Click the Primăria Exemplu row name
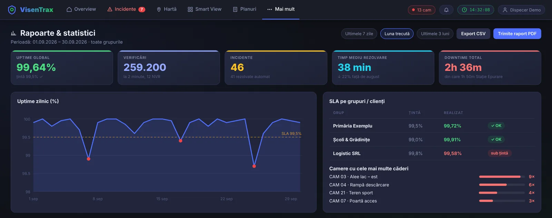Viewport: 552px width, 218px height. 353,126
